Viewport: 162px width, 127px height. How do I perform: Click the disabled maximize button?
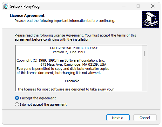coord(138,6)
